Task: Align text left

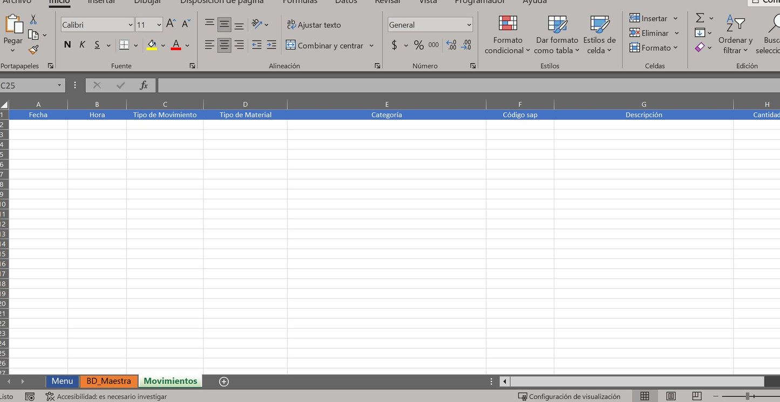Action: click(209, 45)
